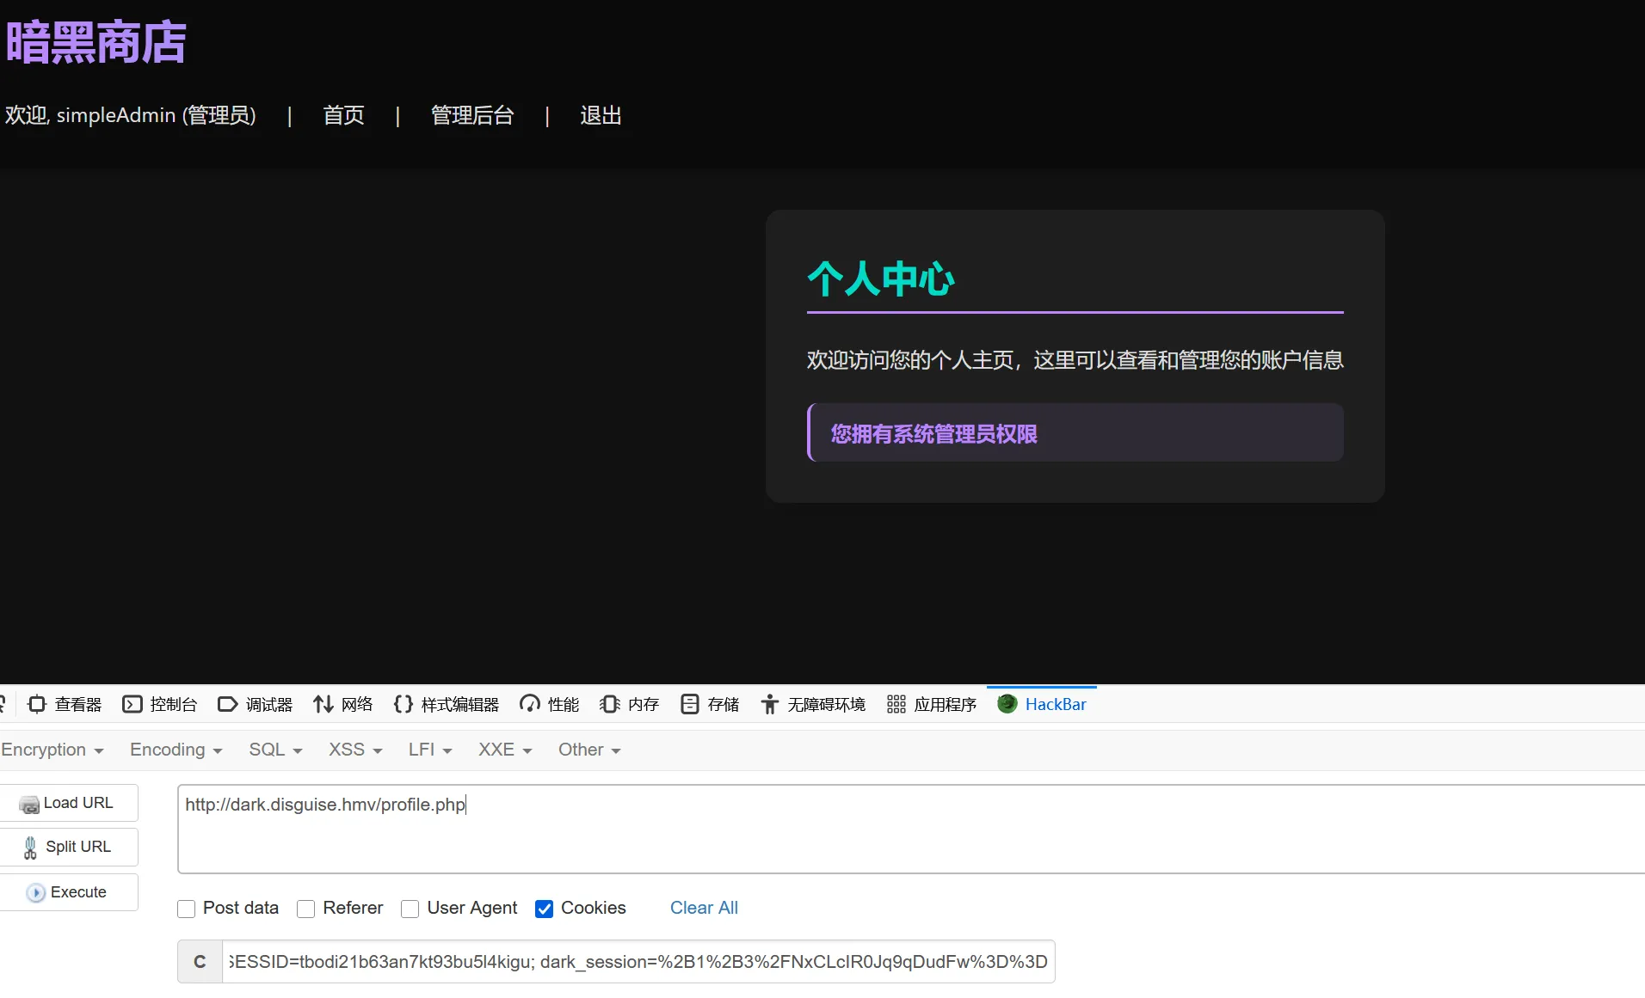Enable the Post data checkbox
Viewport: 1645px width, 998px height.
(186, 909)
